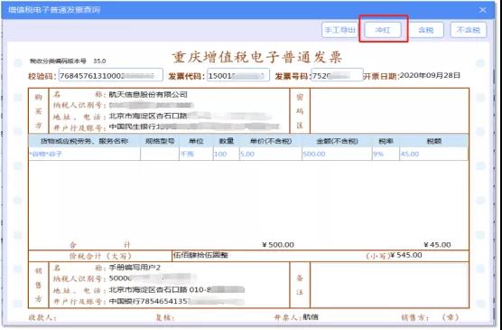Select the quantity cell 100
Viewport: 502px width, 330px height.
point(226,154)
